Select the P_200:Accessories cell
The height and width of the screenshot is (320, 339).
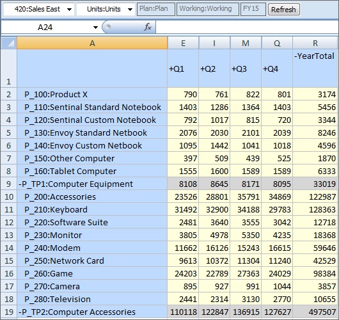[92, 196]
